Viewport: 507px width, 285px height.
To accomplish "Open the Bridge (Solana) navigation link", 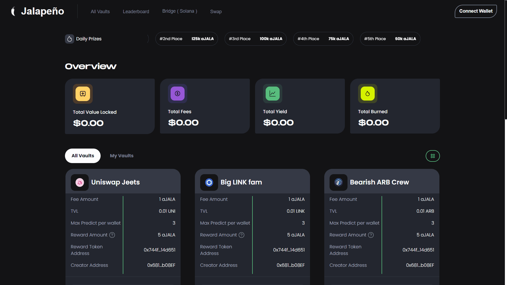I will [x=180, y=11].
